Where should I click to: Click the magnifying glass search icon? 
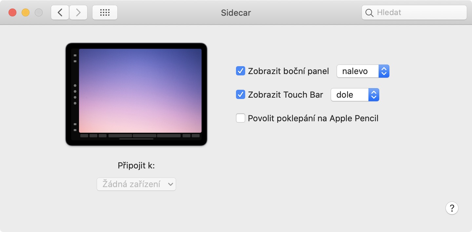coord(369,13)
